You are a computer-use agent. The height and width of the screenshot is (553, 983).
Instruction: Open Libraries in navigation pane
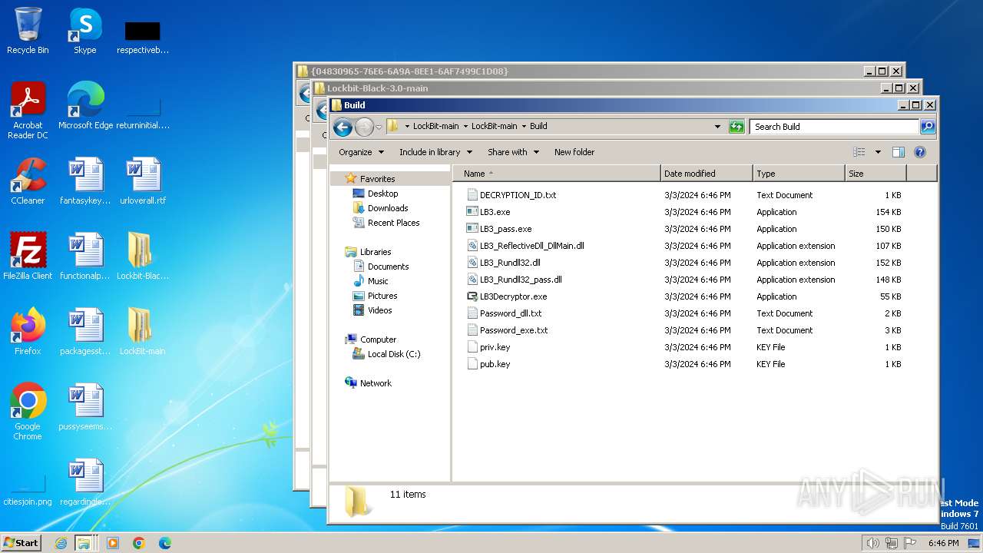tap(376, 252)
